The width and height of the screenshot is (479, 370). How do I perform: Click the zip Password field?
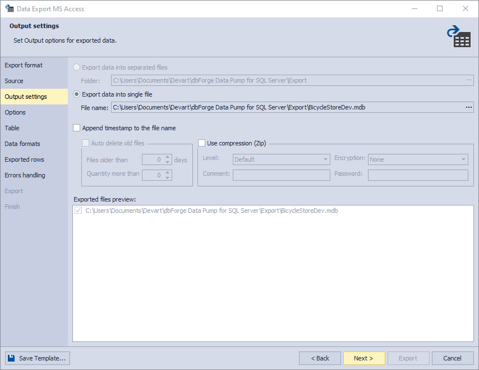(x=418, y=175)
